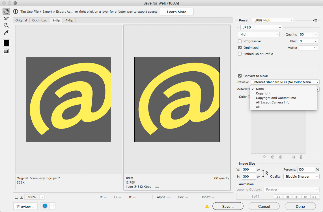Select the Slice Select tool
323x212 pixels.
point(6,19)
